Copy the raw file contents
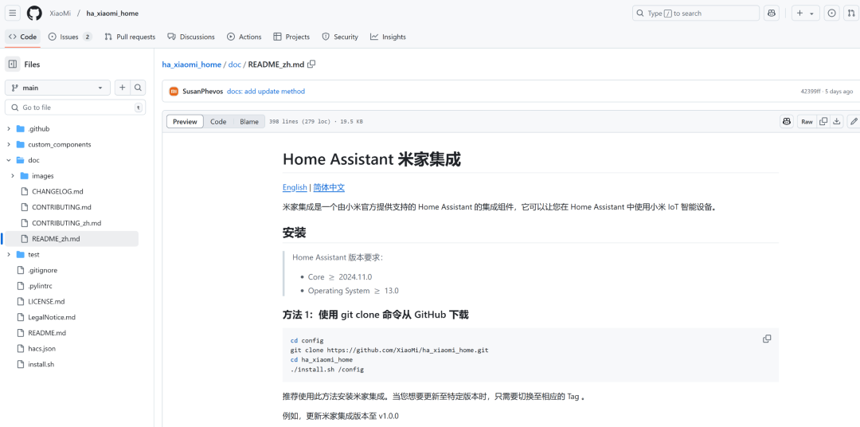 click(x=823, y=121)
